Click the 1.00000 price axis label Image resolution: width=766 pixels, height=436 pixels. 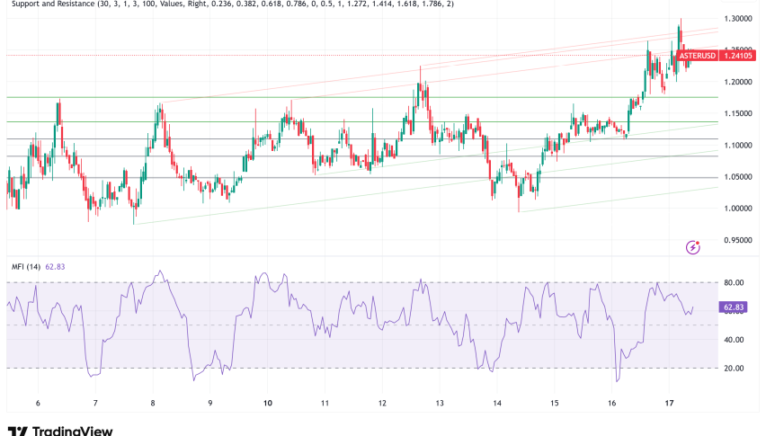click(738, 209)
